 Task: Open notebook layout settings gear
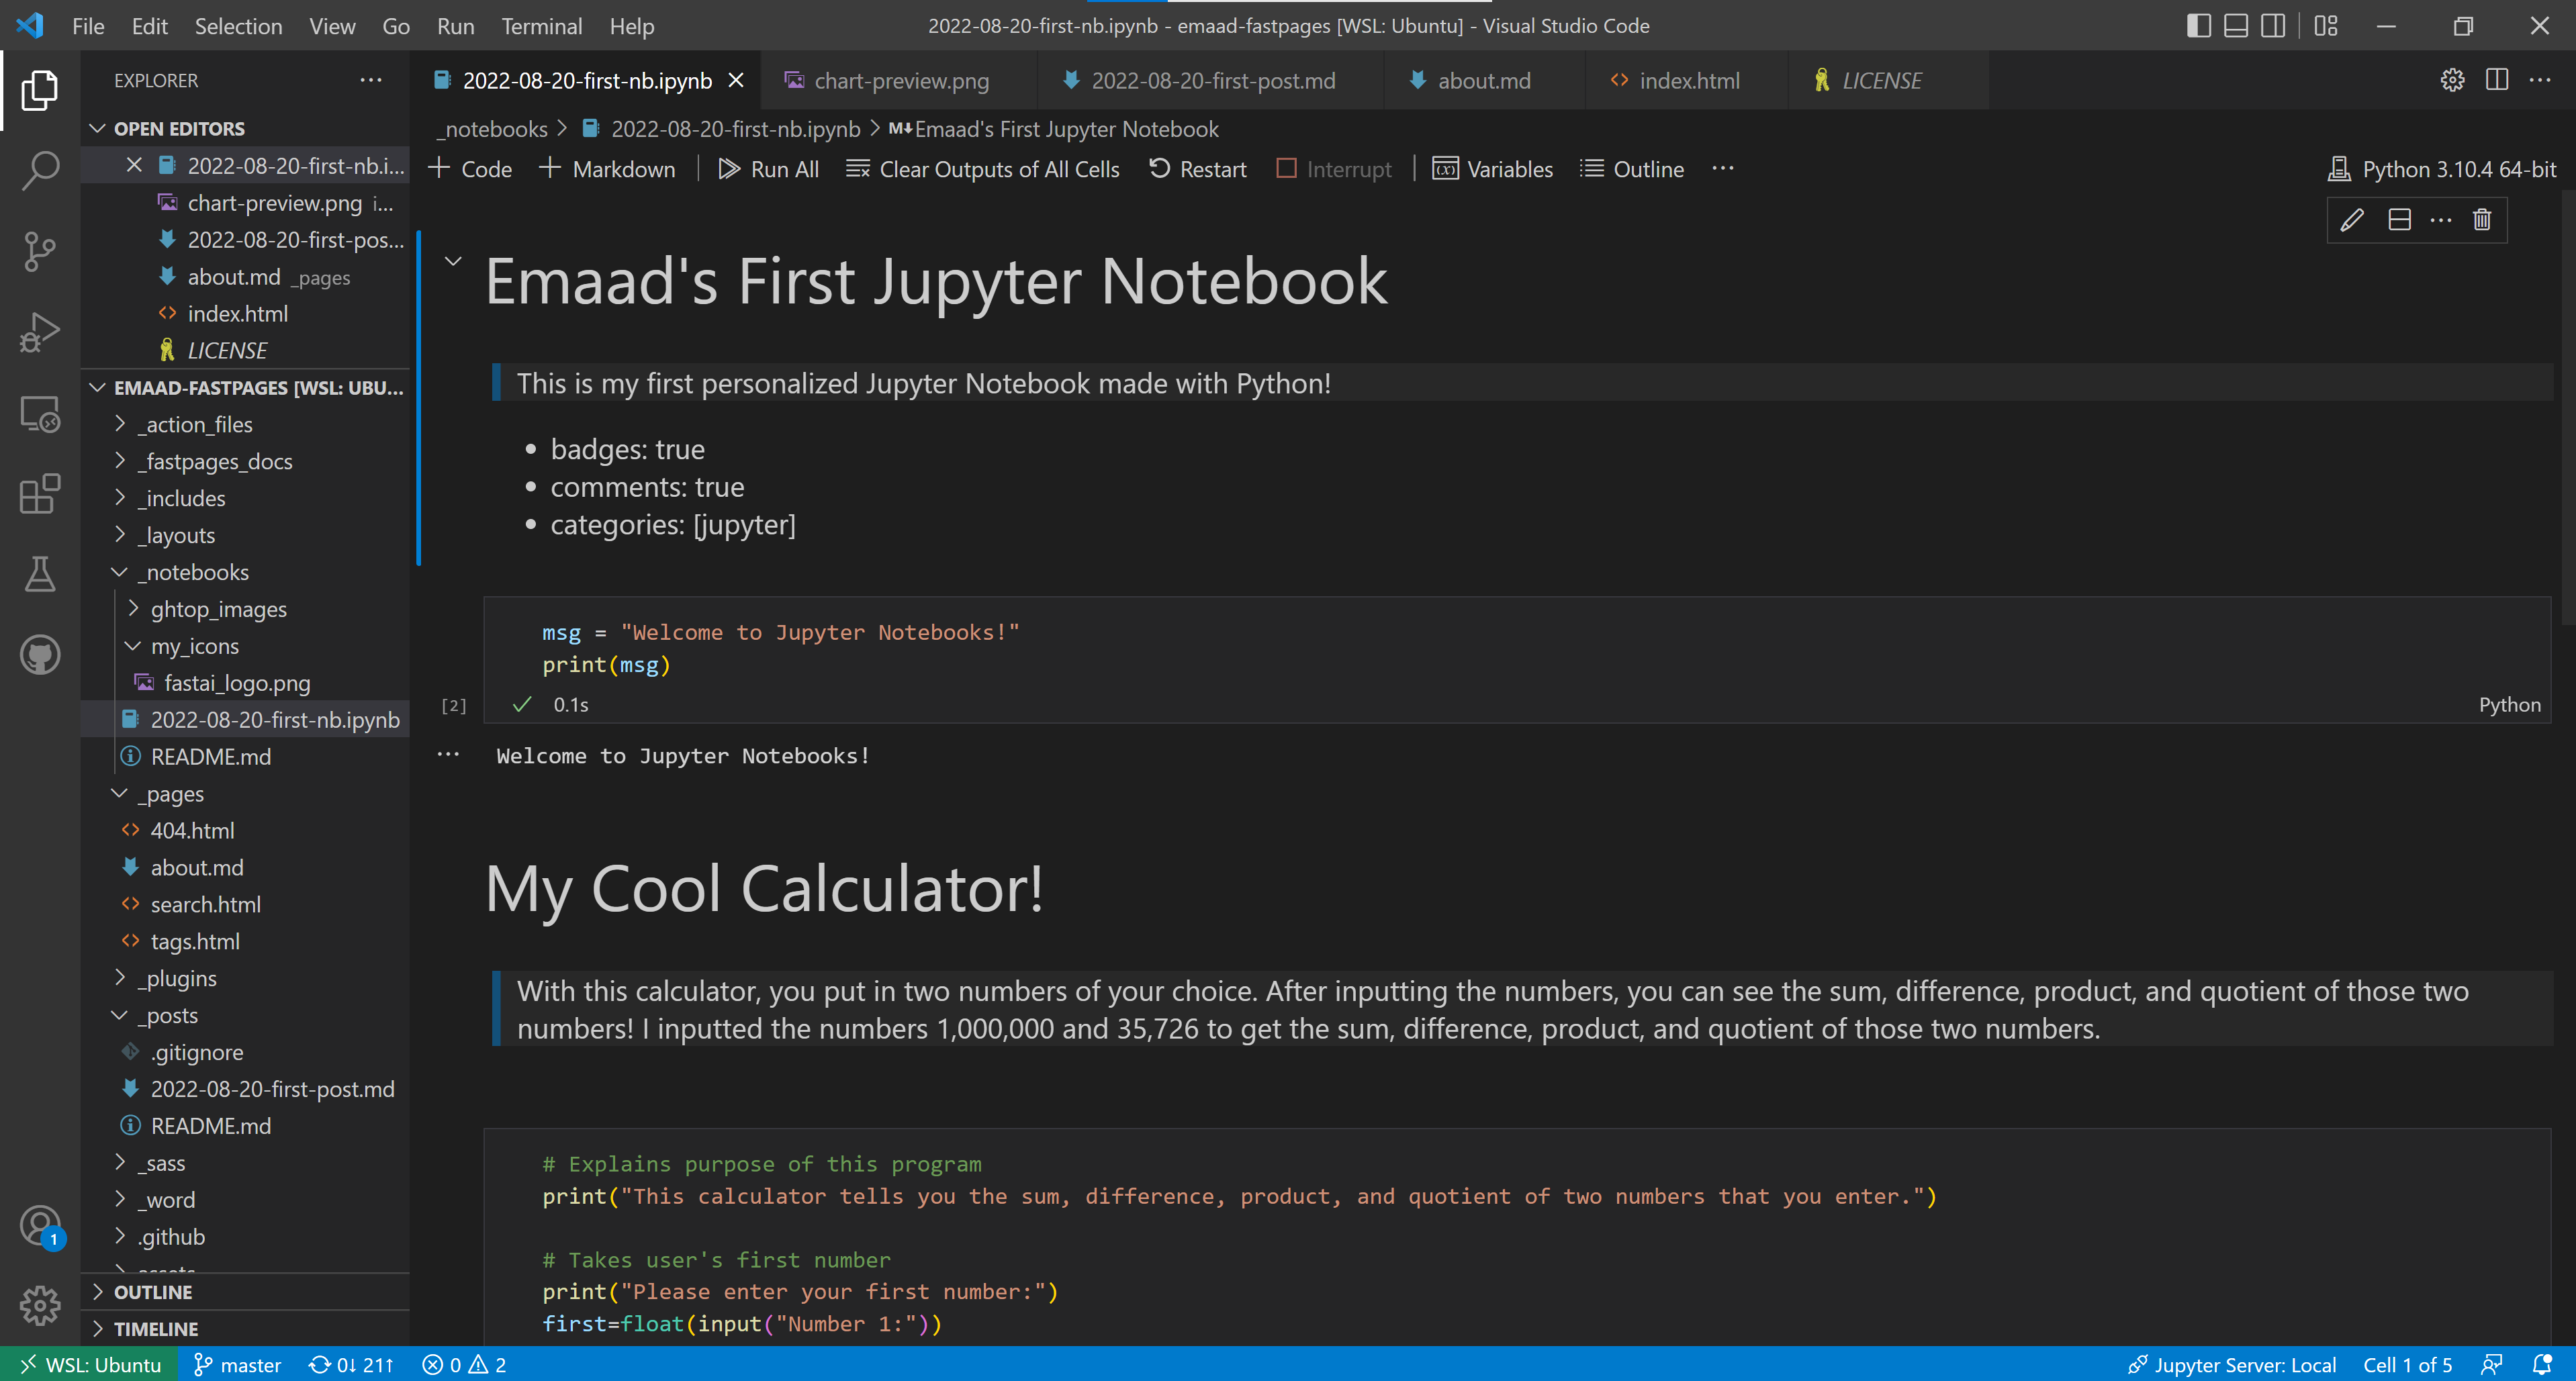(x=2451, y=80)
